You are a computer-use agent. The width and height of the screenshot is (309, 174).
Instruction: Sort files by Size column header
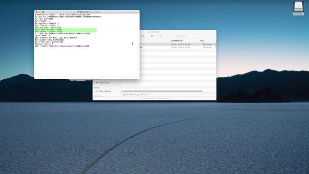pyautogui.click(x=202, y=41)
